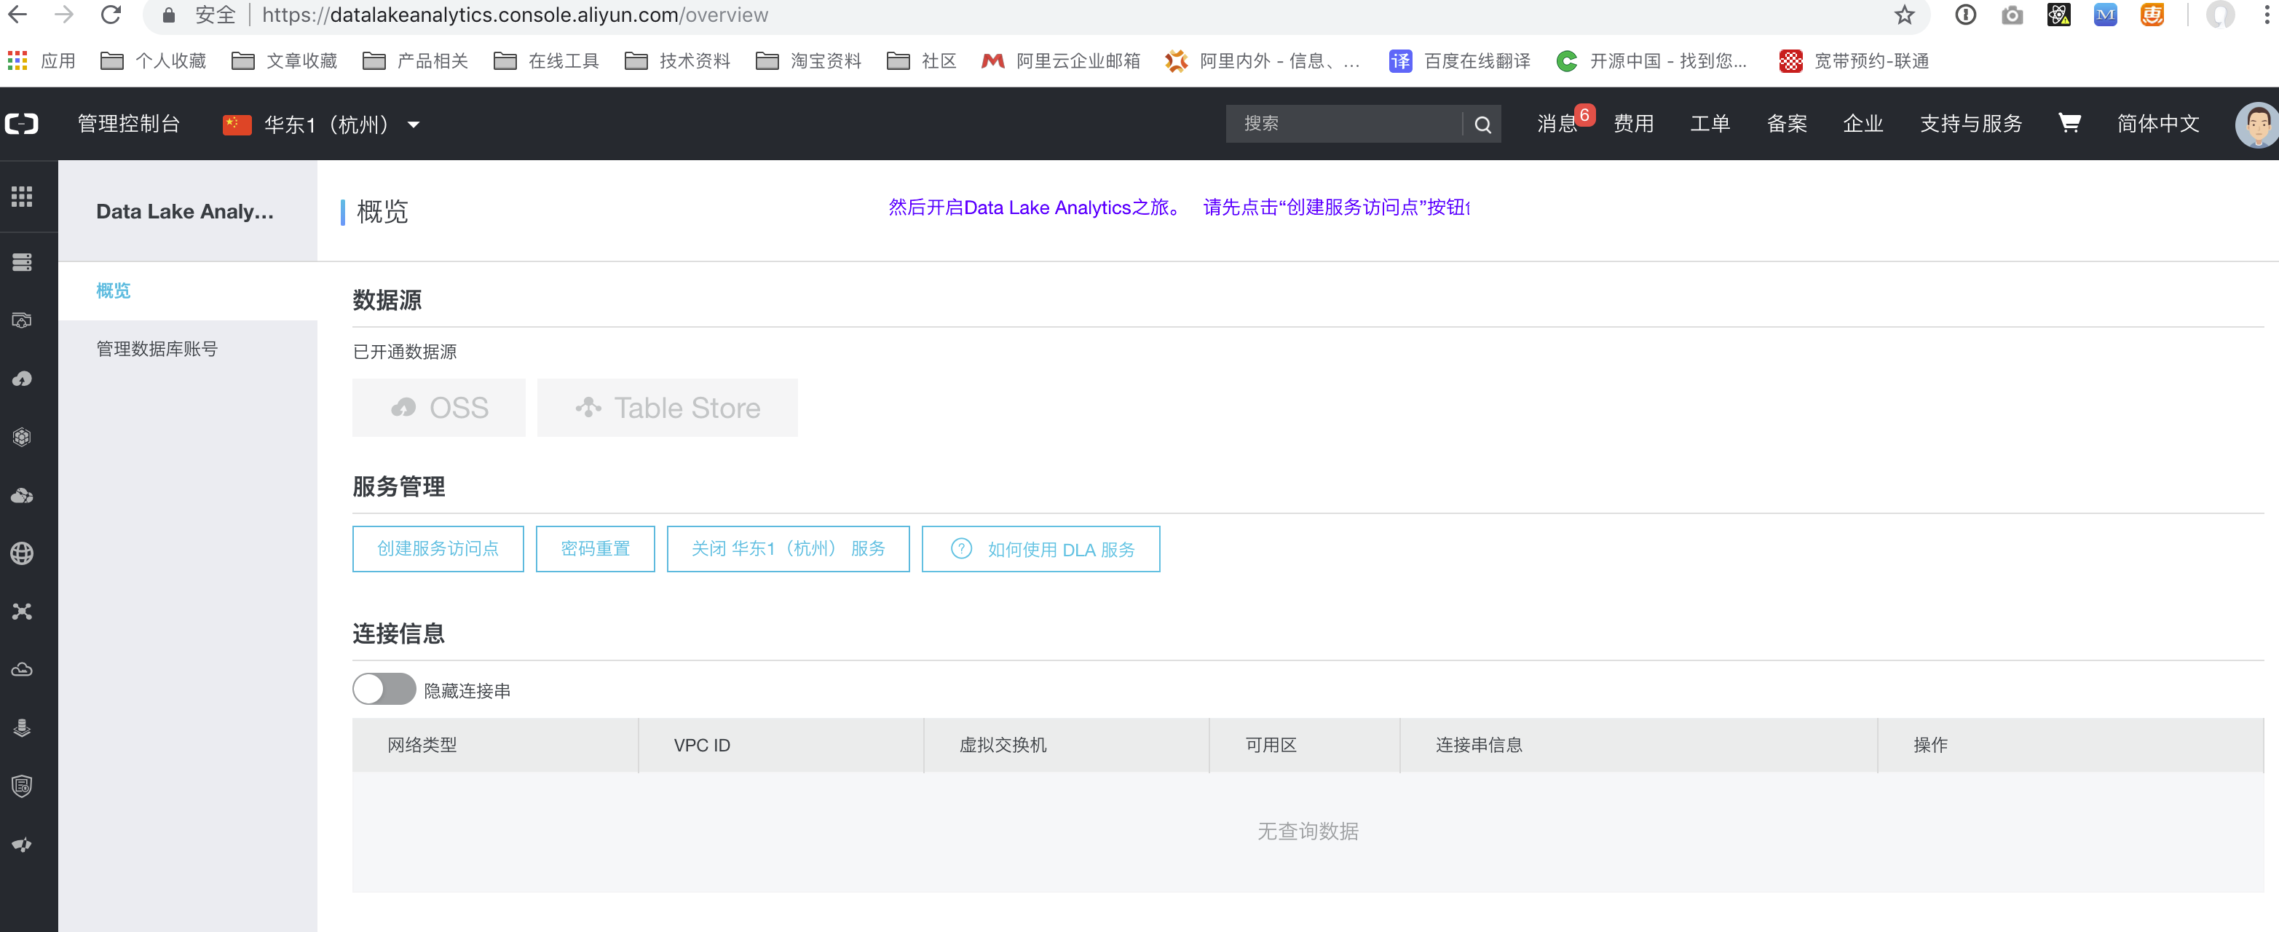This screenshot has width=2279, height=932.
Task: Click the search magnifier icon
Action: (x=1482, y=125)
